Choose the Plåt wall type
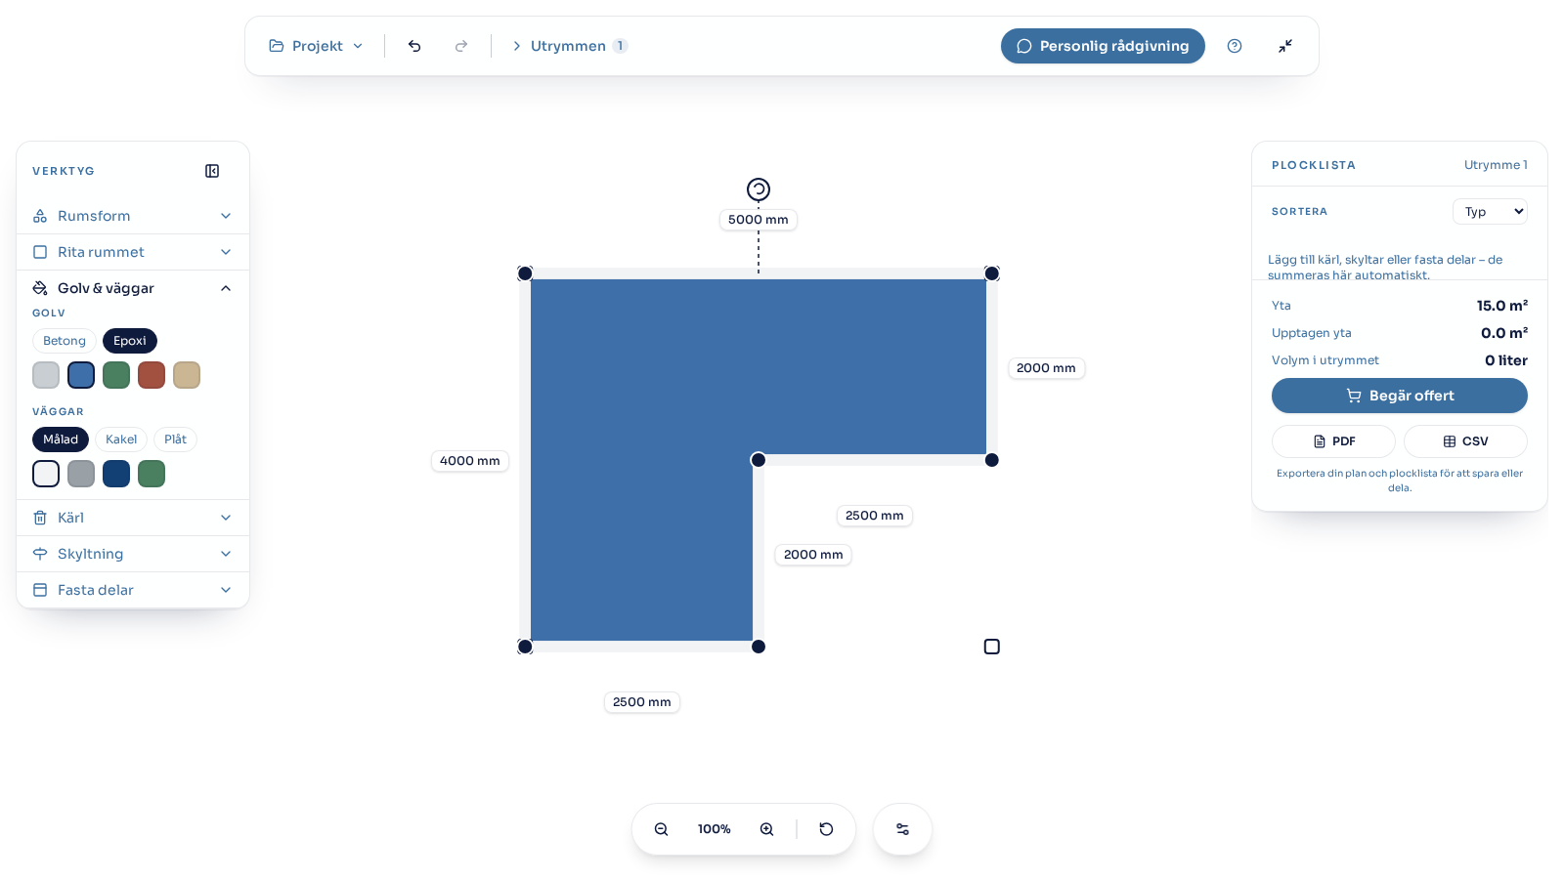Screen dimensions: 1564x879 [x=175, y=439]
